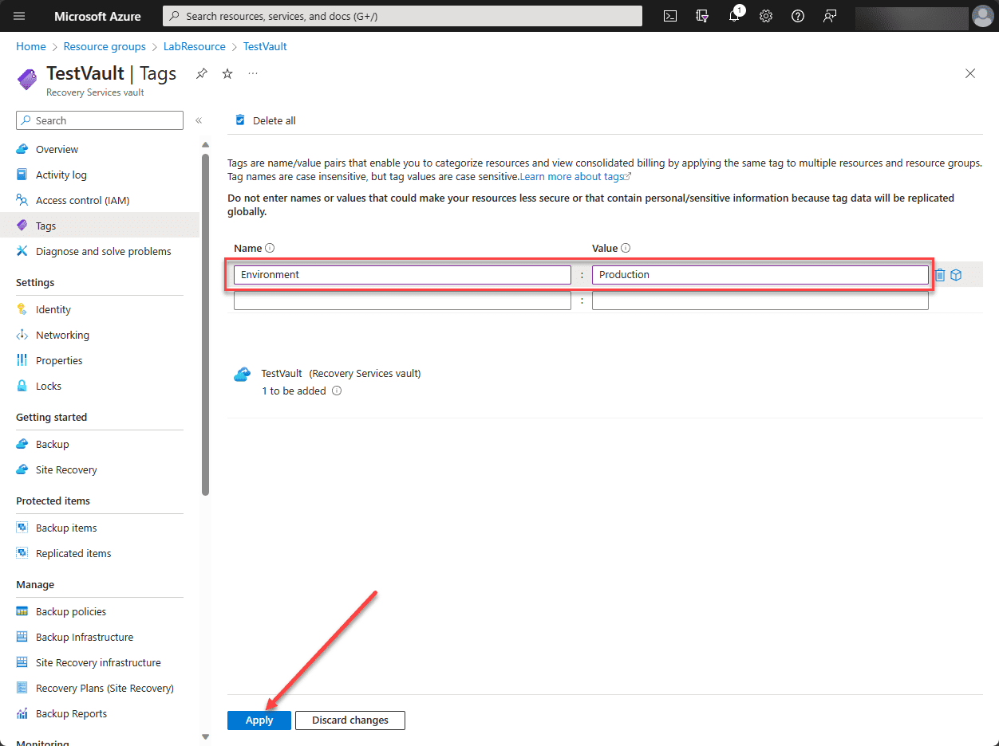Go to LabResource breadcrumb
This screenshot has height=746, width=999.
click(x=195, y=46)
